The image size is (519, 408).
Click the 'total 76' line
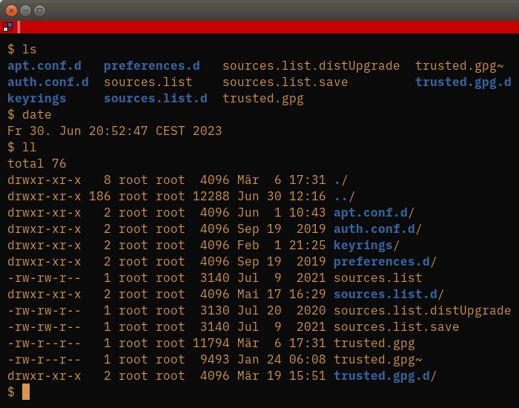tap(37, 163)
